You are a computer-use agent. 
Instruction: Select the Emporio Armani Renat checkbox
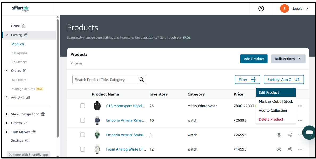pos(82,120)
